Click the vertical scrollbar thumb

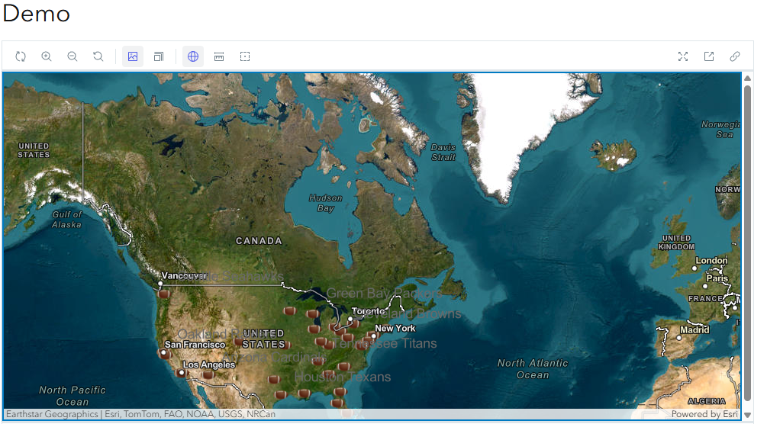pos(747,243)
